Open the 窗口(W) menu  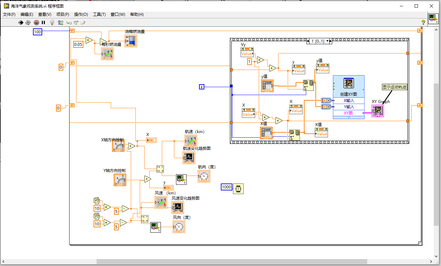point(118,14)
